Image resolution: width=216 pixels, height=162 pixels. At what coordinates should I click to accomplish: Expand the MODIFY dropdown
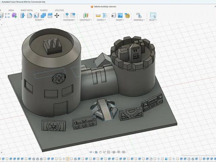[39, 20]
